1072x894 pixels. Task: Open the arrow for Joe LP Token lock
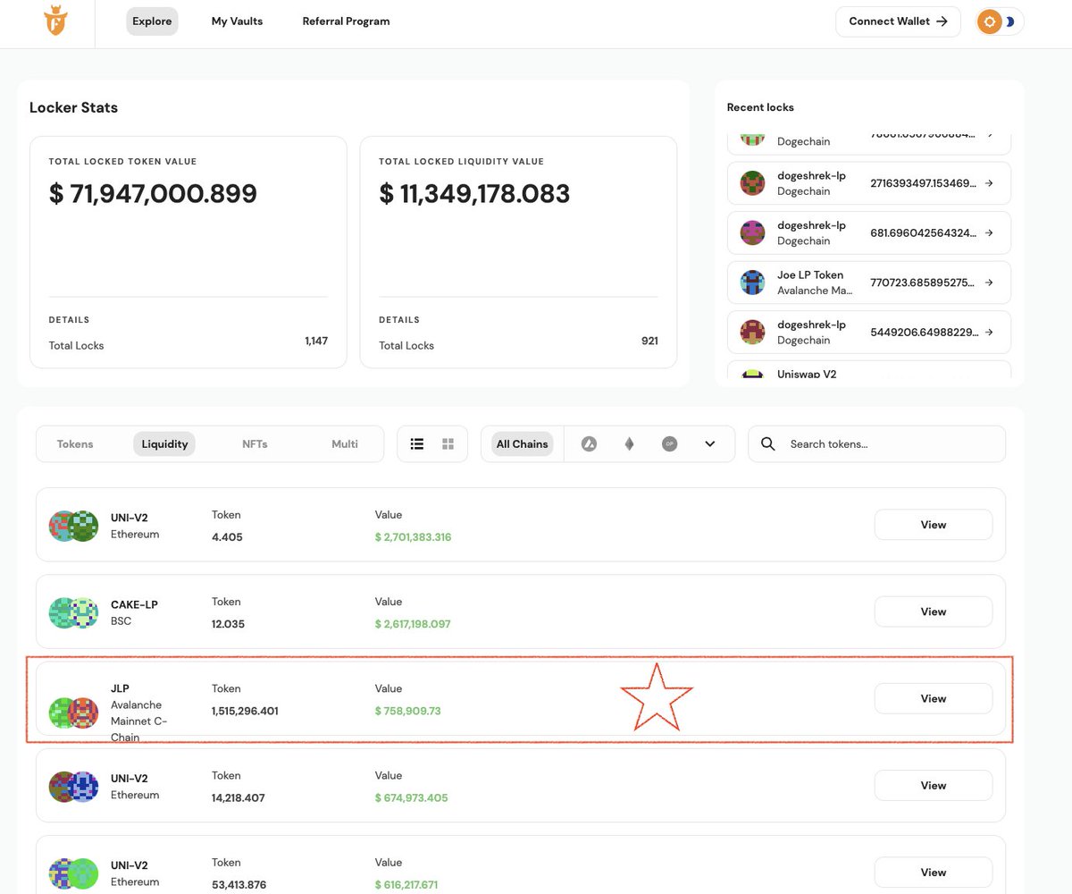click(x=989, y=283)
